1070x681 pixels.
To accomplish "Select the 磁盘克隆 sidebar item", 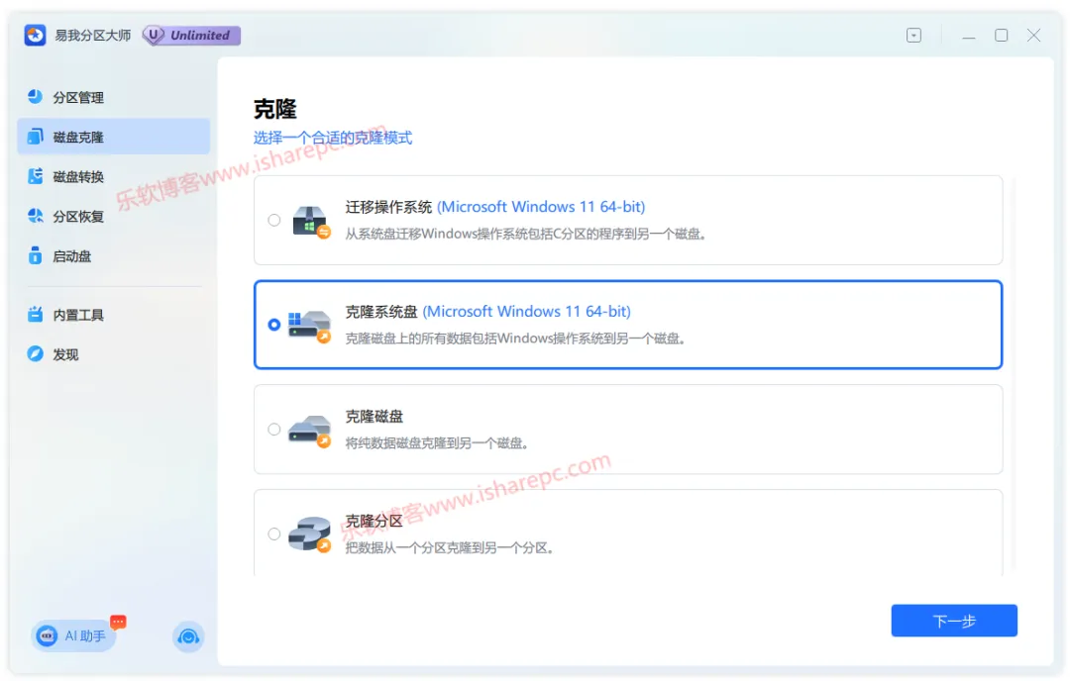I will click(113, 137).
